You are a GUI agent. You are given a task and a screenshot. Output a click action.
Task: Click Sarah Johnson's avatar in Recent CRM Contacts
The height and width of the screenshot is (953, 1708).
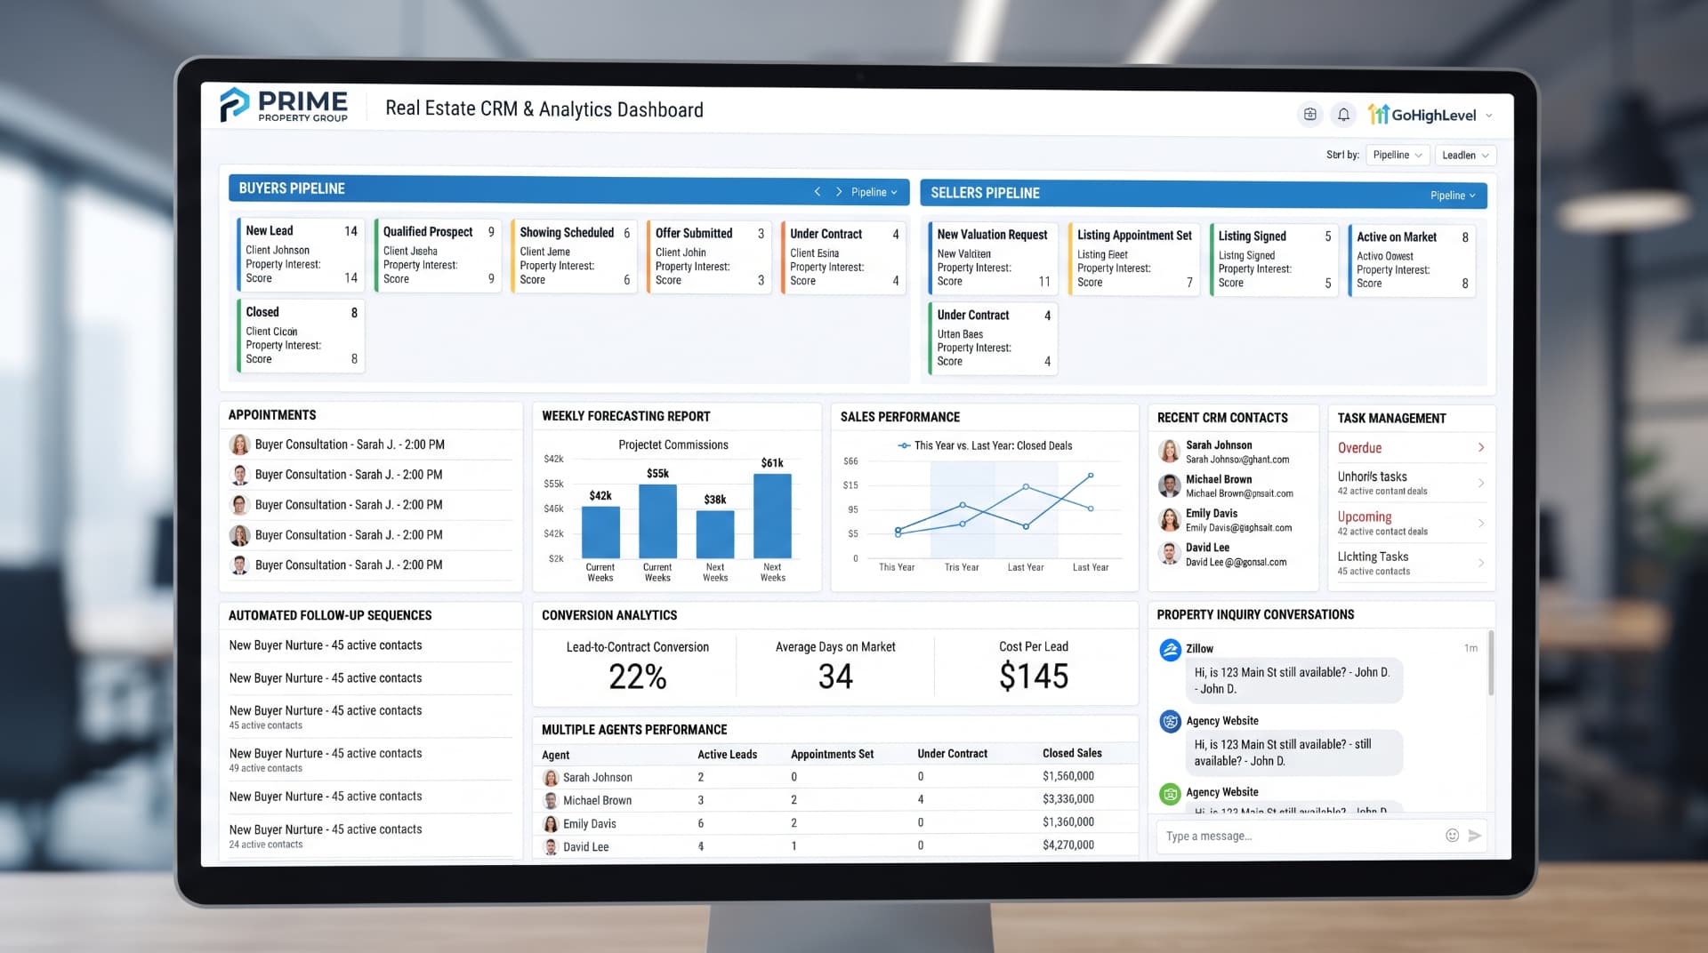pyautogui.click(x=1169, y=451)
